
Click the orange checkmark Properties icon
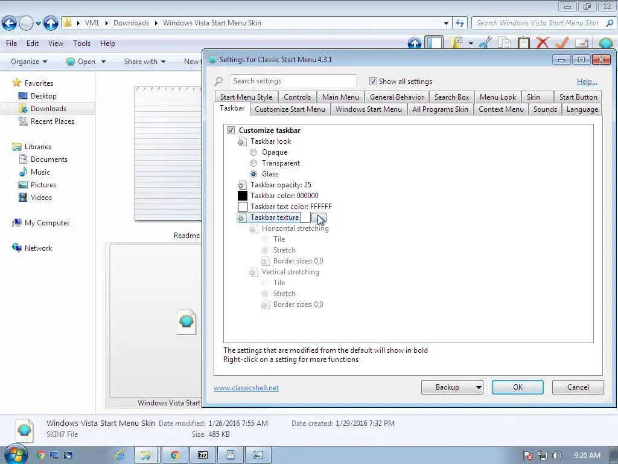pos(562,43)
